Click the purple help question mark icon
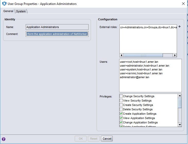This screenshot has height=144, width=188. [4, 139]
